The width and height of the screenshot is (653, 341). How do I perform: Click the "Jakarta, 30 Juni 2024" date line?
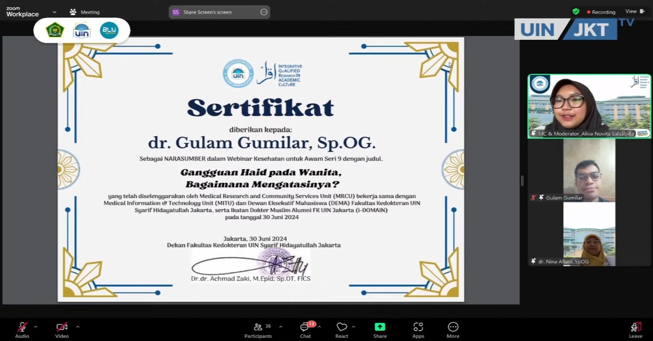tap(255, 238)
